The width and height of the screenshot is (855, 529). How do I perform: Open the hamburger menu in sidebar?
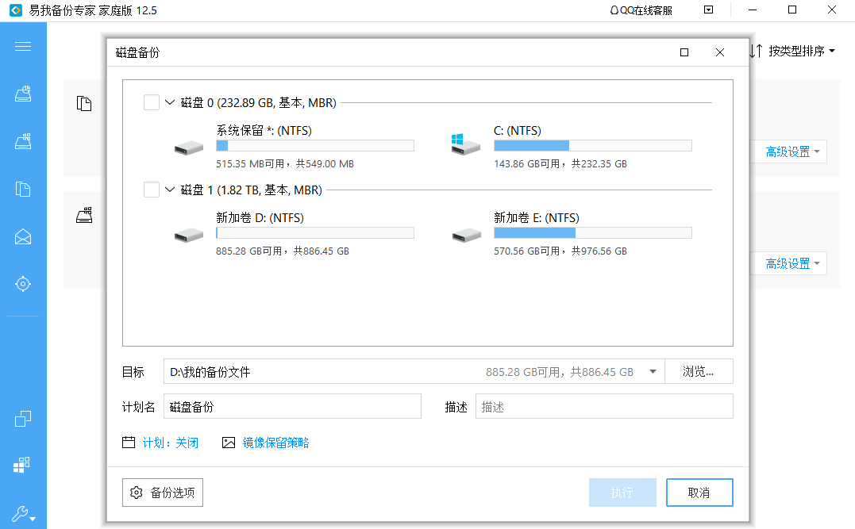point(23,46)
